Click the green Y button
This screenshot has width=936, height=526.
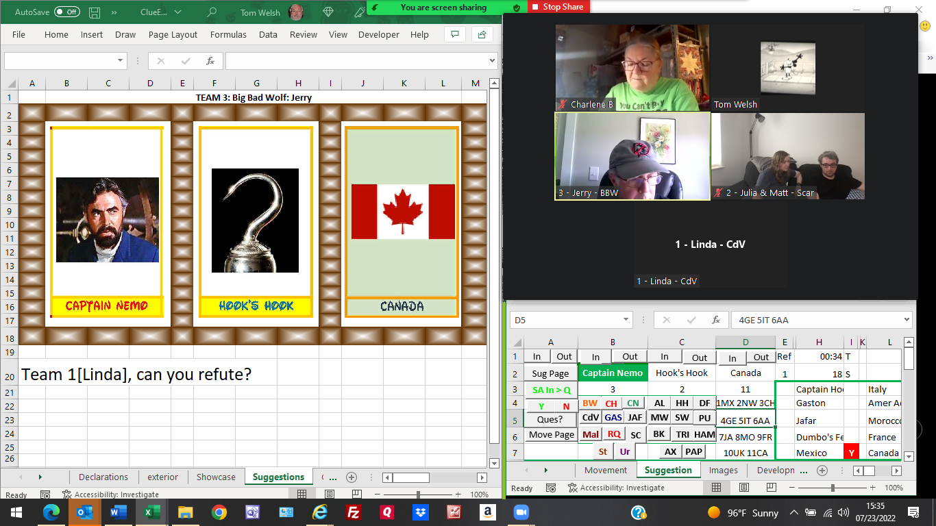coord(541,406)
